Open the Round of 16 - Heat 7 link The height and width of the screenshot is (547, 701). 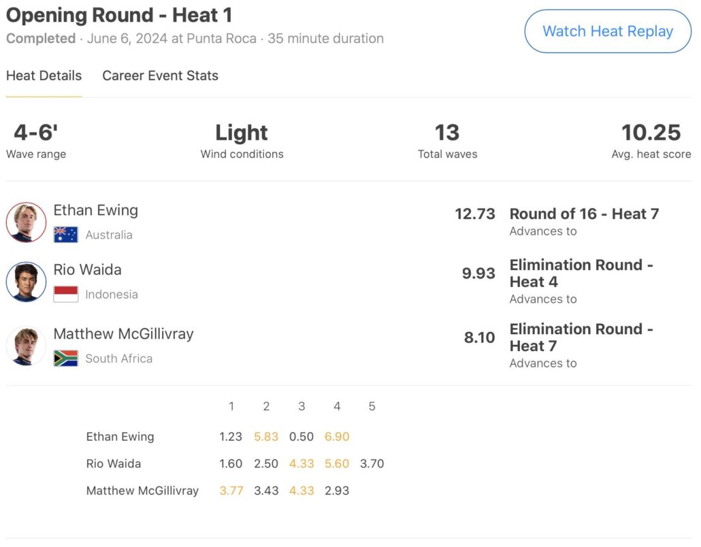(584, 214)
